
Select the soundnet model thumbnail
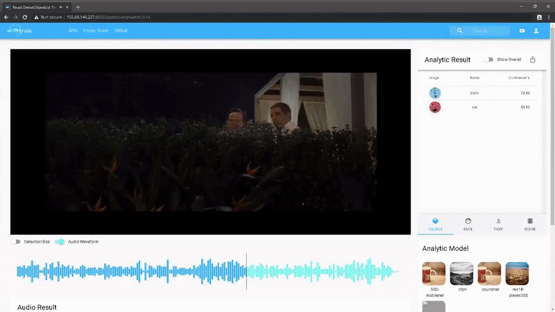(x=489, y=273)
